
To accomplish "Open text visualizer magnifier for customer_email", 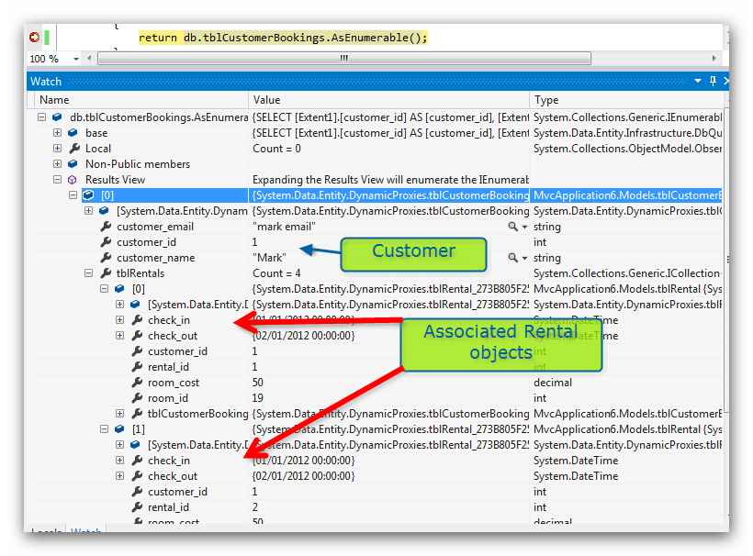I will [x=513, y=227].
